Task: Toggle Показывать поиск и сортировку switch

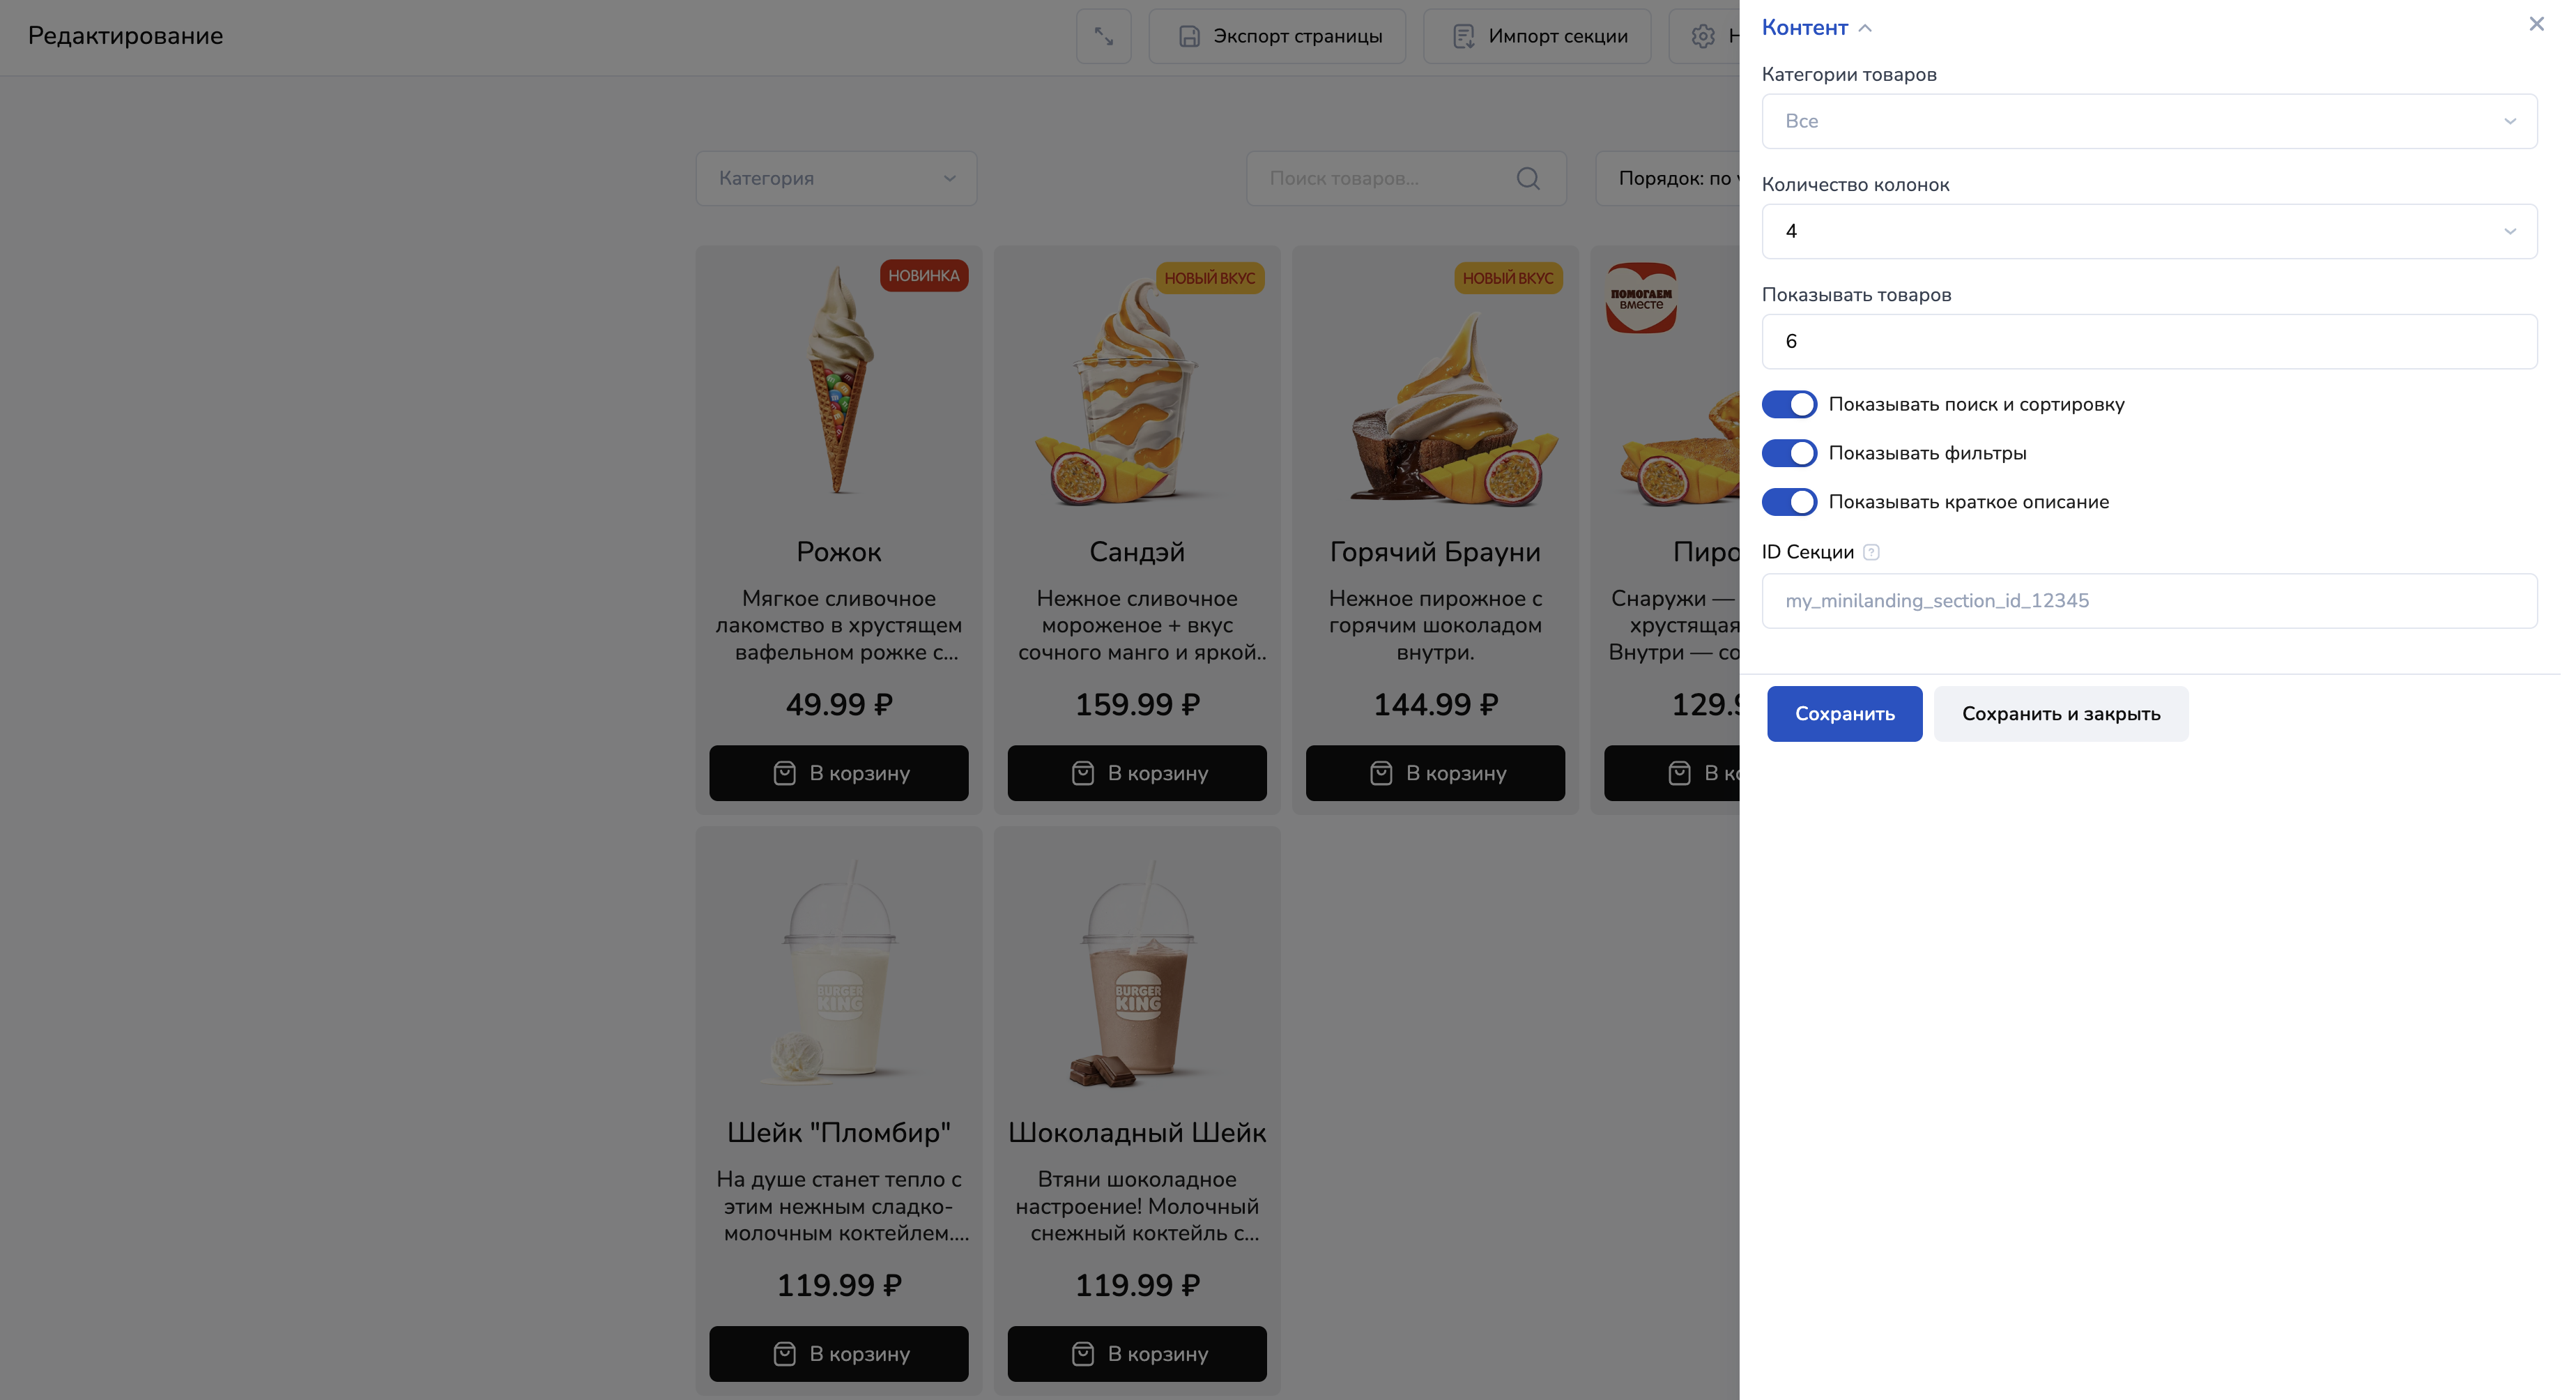Action: (1788, 404)
